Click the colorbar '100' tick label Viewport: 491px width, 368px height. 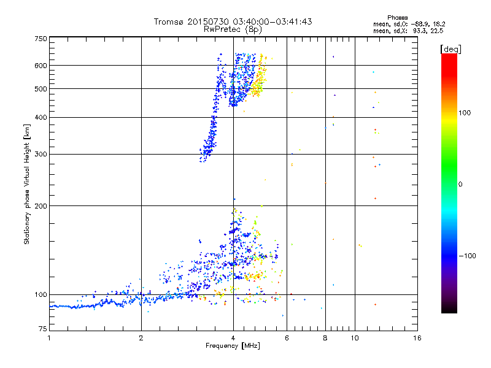tap(465, 113)
